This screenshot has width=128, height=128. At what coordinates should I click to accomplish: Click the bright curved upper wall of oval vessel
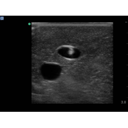point(65,46)
